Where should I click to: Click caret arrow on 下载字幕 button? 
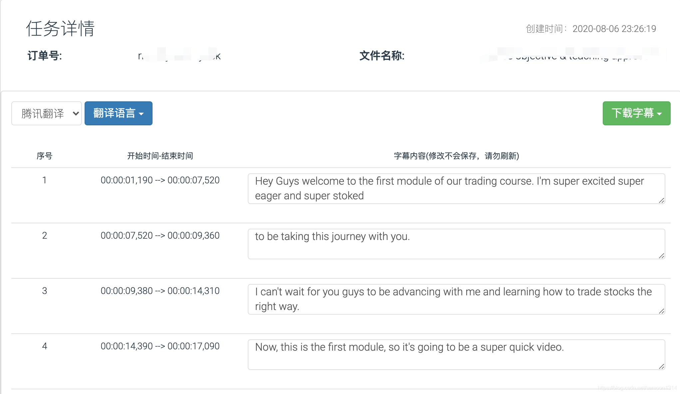coord(659,114)
